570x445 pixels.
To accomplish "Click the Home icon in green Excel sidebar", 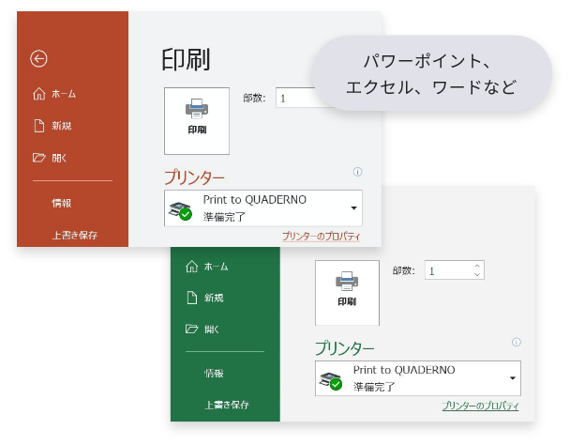I will coord(192,267).
